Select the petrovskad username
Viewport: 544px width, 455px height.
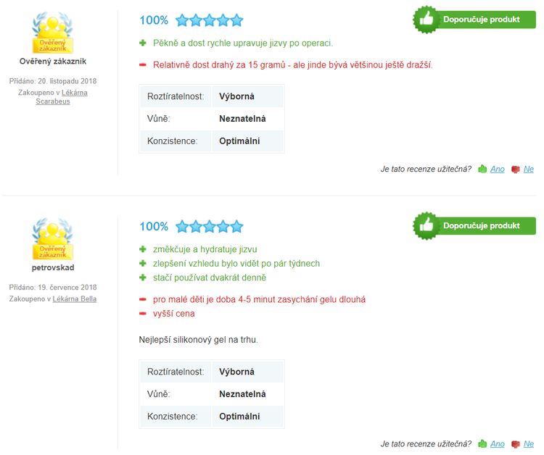[x=53, y=267]
